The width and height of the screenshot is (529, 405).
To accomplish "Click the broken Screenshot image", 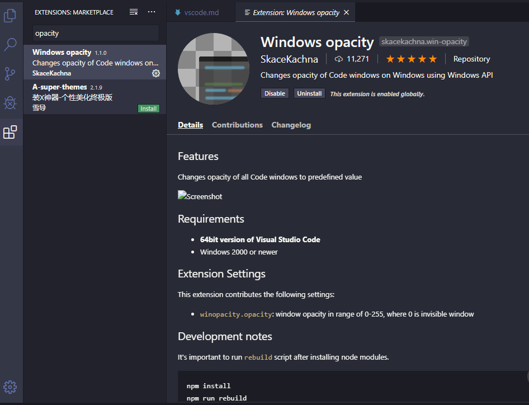I will click(x=200, y=196).
